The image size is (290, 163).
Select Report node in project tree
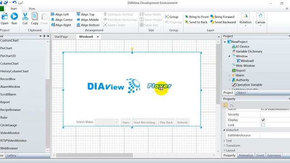pyautogui.click(x=241, y=71)
